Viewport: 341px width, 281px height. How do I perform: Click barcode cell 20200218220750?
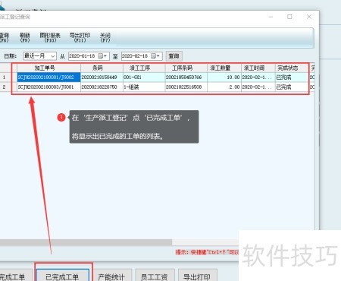[102, 87]
